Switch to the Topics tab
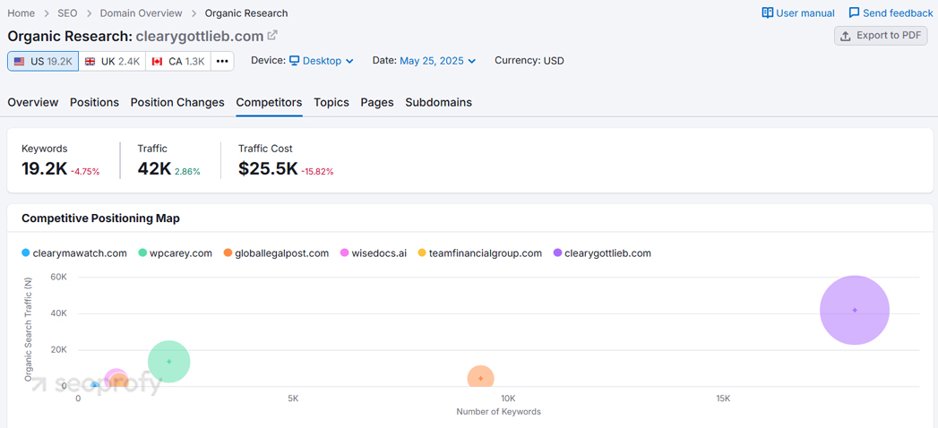Screen dimensions: 938x428 (331, 102)
